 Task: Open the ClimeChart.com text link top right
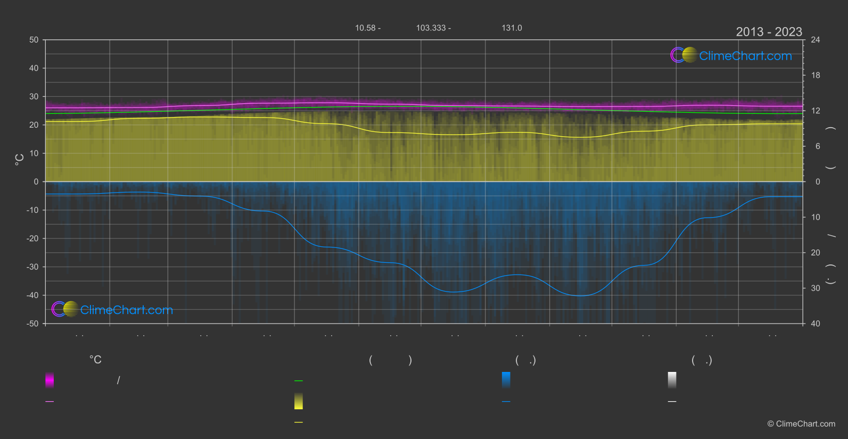745,56
